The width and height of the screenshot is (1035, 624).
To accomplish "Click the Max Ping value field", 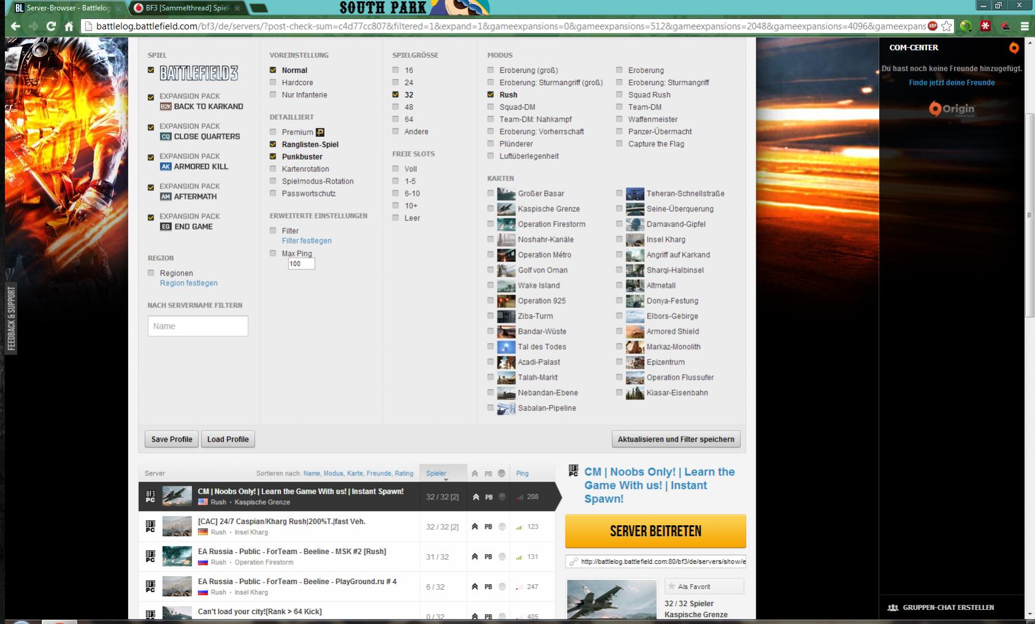I will (x=301, y=264).
